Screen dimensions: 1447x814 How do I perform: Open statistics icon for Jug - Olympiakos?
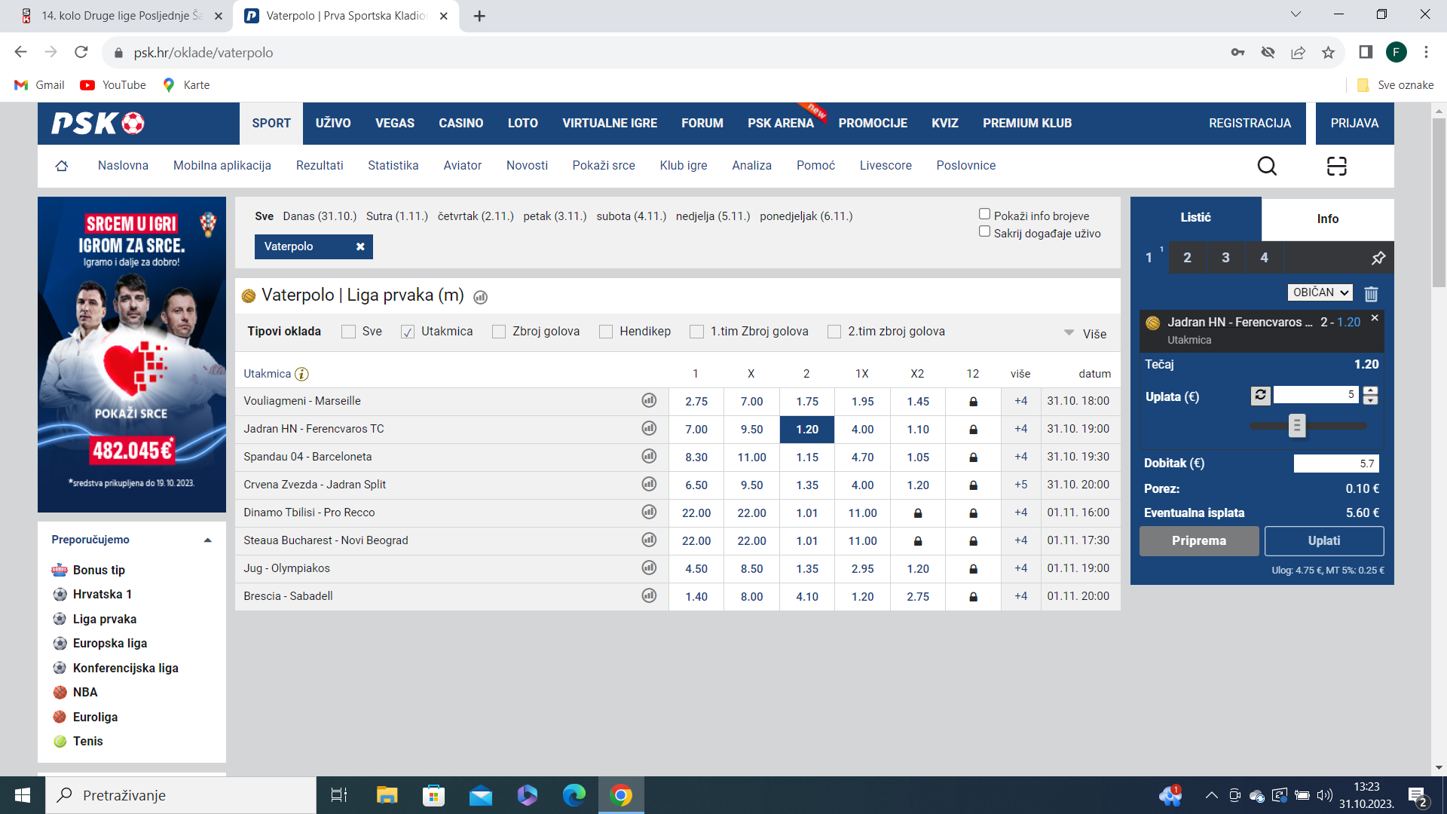[x=649, y=568]
